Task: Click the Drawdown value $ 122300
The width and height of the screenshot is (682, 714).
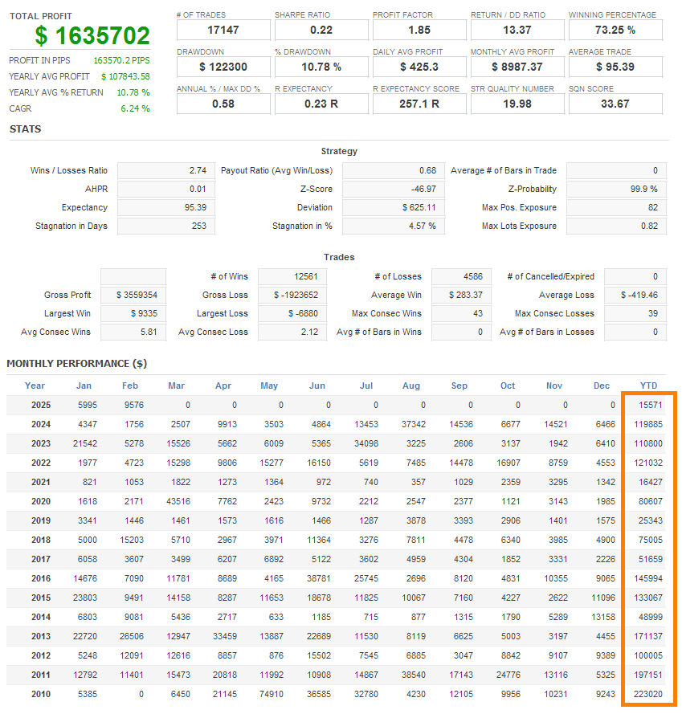Action: click(x=223, y=67)
